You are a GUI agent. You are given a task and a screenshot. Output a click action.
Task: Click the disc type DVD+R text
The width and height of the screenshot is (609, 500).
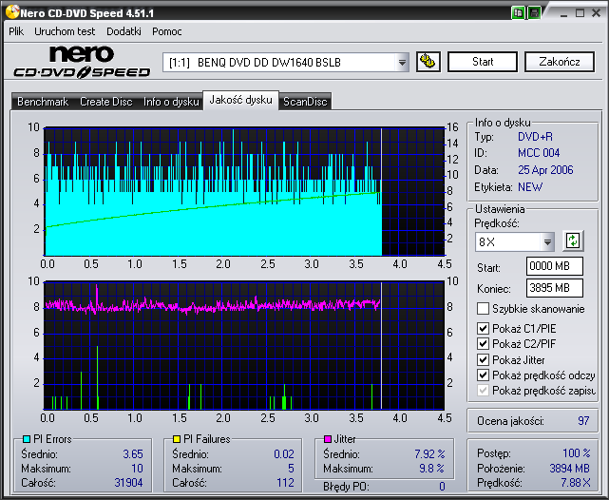tap(535, 137)
